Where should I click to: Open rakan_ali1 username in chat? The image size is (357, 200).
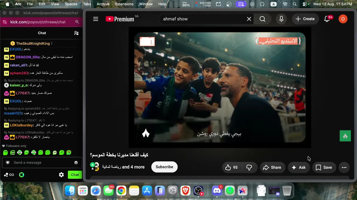[18, 65]
